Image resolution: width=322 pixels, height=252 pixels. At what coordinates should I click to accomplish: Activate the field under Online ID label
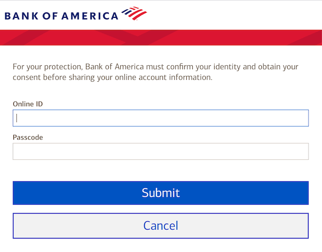pyautogui.click(x=161, y=118)
